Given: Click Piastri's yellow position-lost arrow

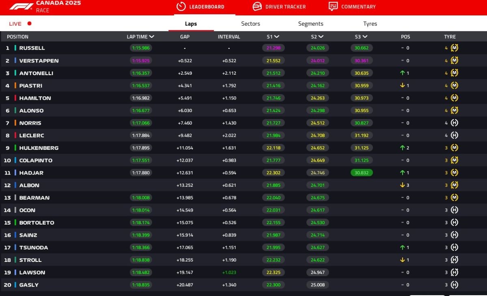Looking at the screenshot, I should pyautogui.click(x=403, y=86).
